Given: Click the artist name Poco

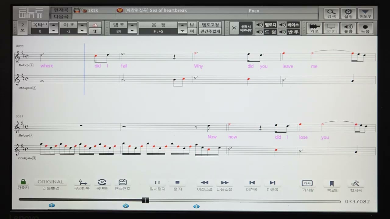Looking at the screenshot, I should coord(254,11).
